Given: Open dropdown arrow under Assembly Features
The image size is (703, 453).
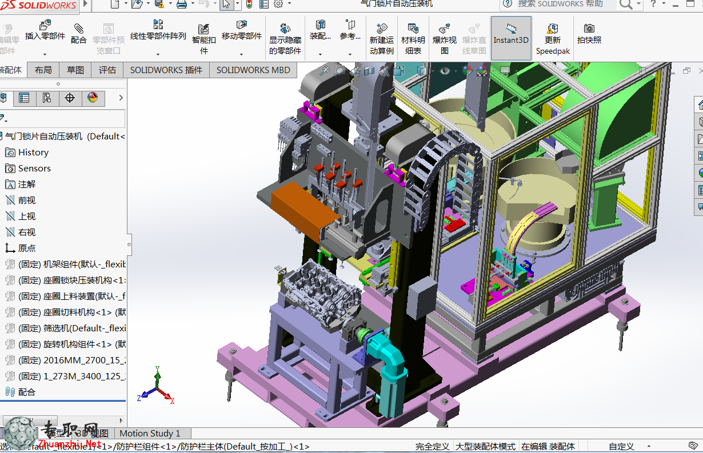Looking at the screenshot, I should click(321, 55).
